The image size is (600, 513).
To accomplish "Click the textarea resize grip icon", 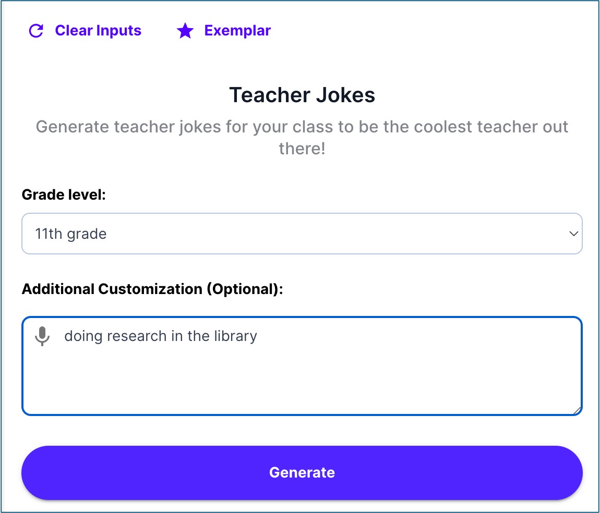I will click(577, 411).
